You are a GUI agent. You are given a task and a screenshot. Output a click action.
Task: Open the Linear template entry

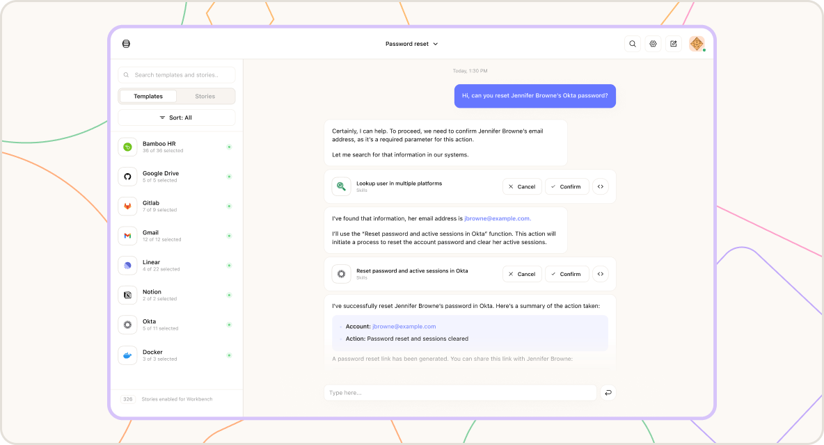coord(177,266)
